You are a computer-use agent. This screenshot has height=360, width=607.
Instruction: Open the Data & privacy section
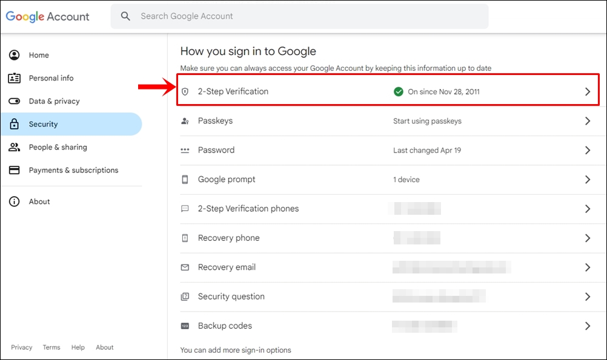71,101
